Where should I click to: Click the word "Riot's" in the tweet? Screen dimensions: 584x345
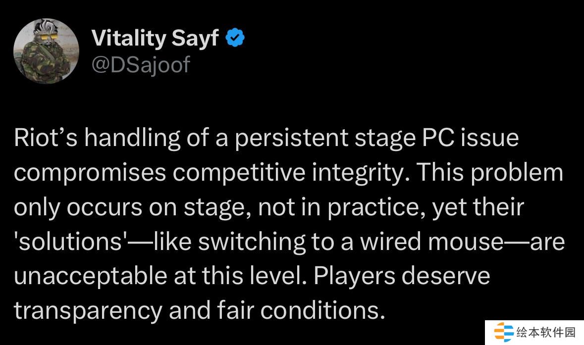pos(45,138)
